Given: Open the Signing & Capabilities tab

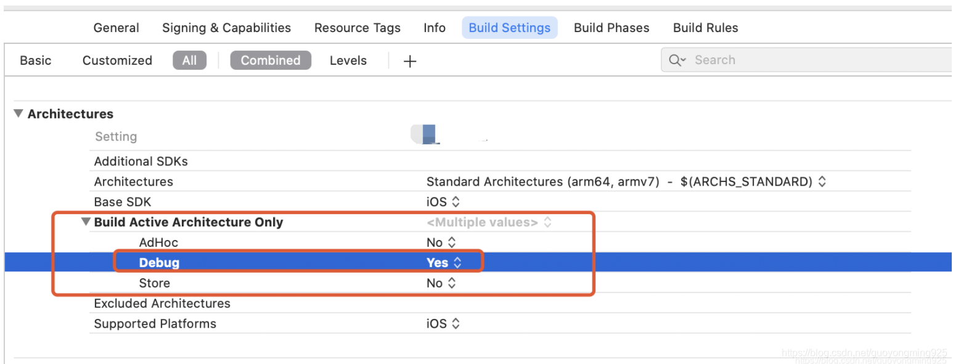Looking at the screenshot, I should 226,28.
